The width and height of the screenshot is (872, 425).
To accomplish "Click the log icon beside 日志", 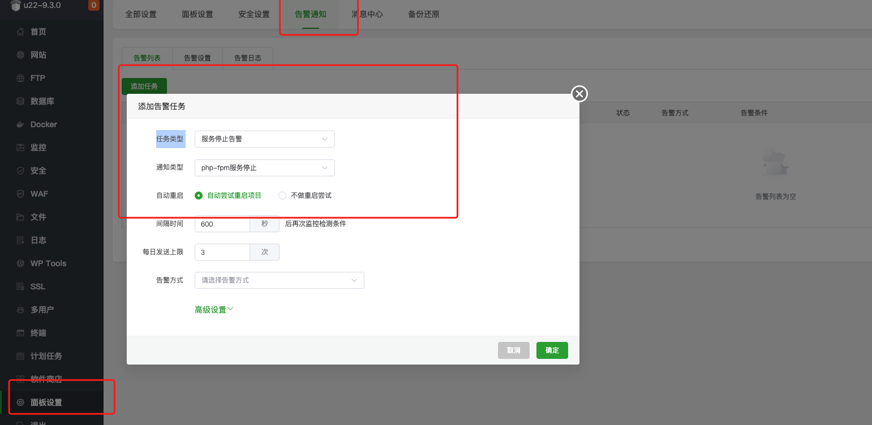I will click(20, 240).
